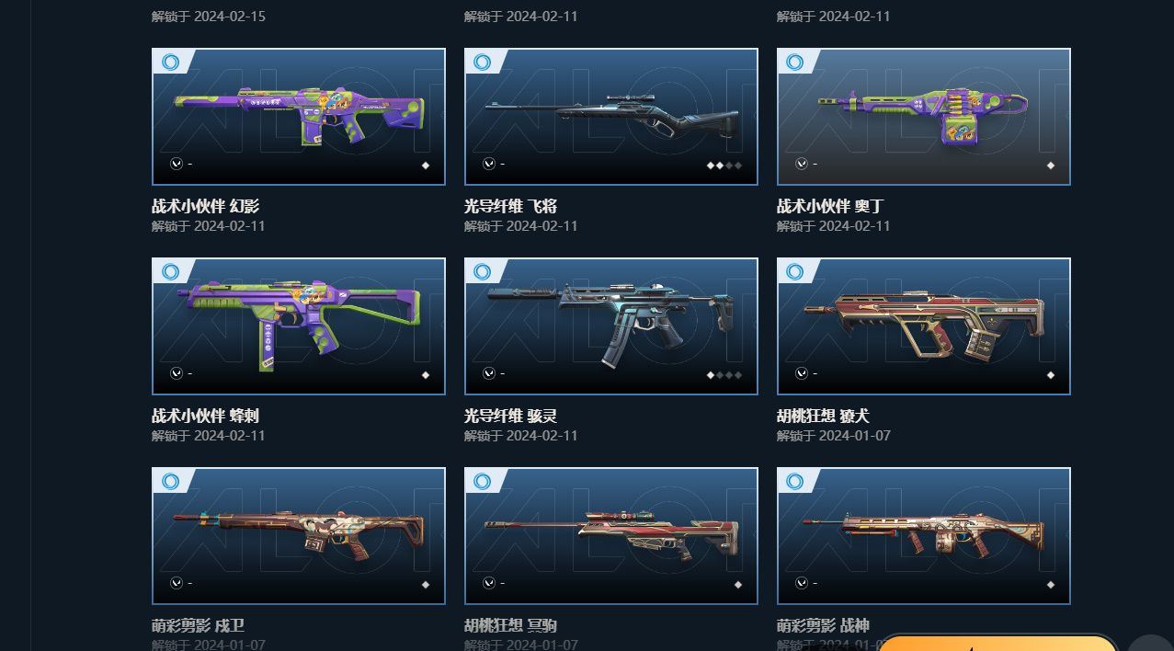Click the upgrade level diamonds on 光导纤维 骇灵 card
1174x651 pixels.
pyautogui.click(x=724, y=375)
